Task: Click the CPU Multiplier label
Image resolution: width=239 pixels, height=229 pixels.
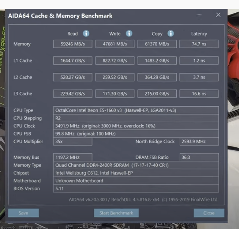Action: pos(28,142)
